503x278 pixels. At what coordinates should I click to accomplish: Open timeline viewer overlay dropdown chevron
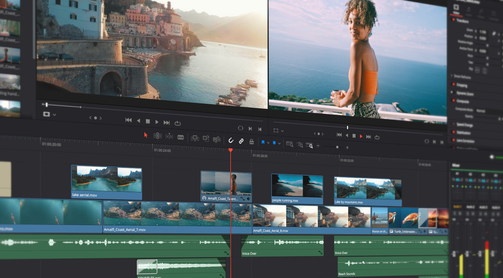[282, 131]
